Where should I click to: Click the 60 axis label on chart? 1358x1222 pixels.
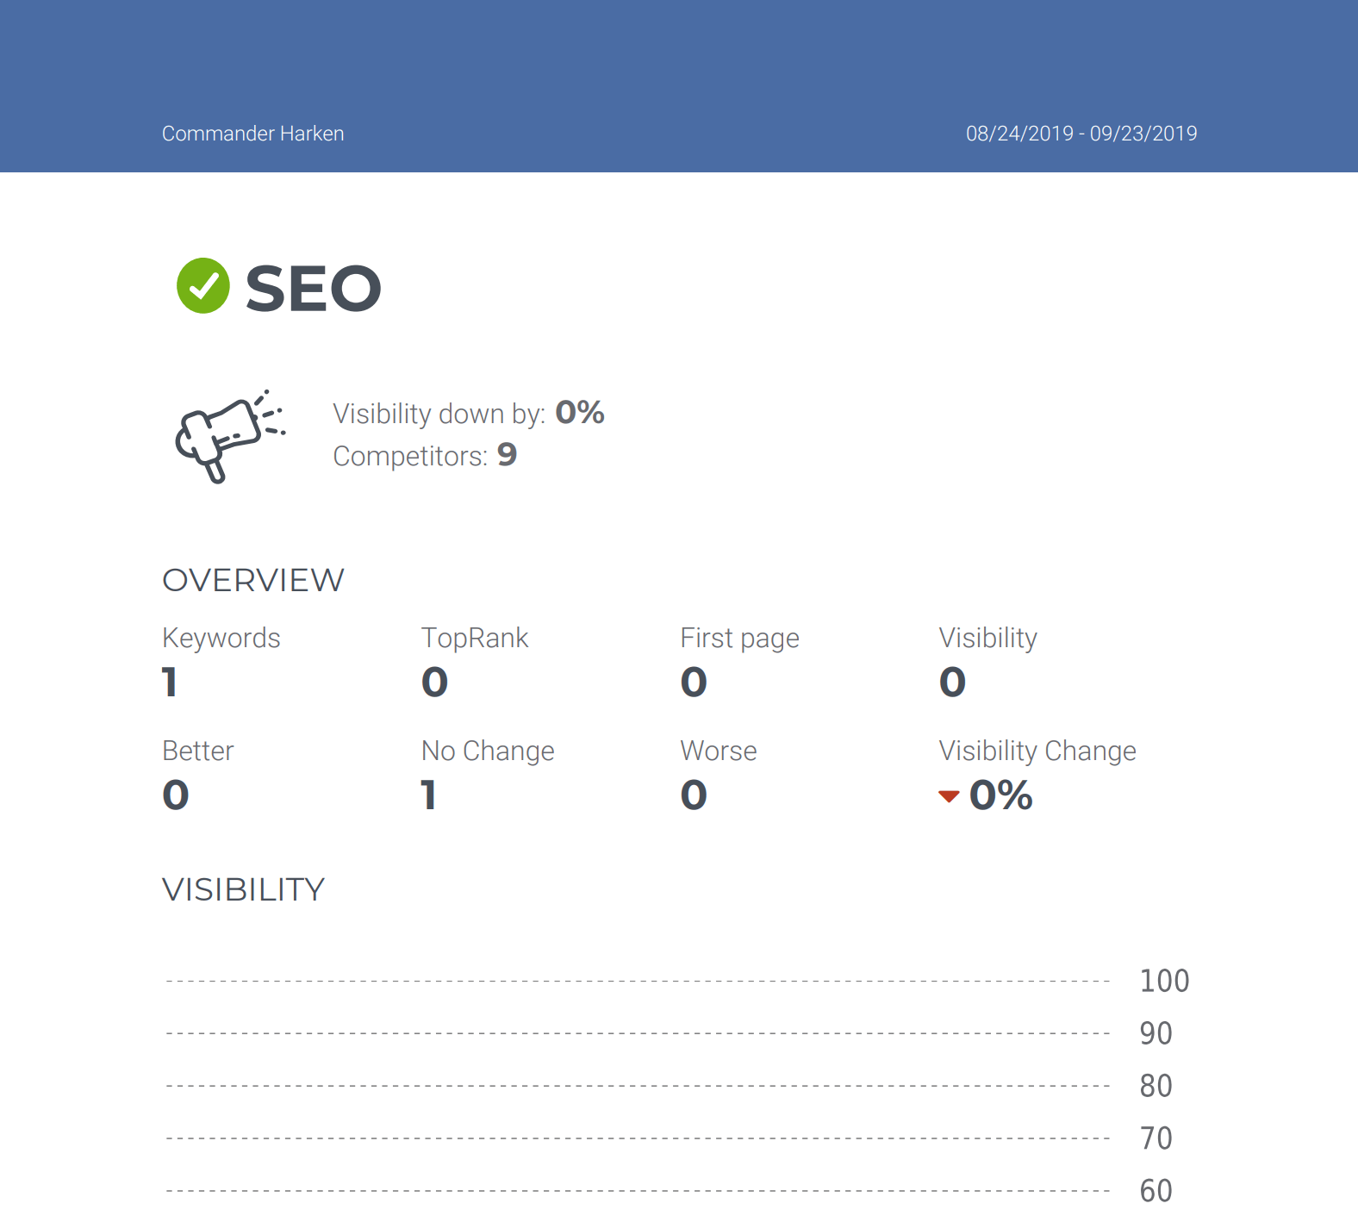(1156, 1191)
